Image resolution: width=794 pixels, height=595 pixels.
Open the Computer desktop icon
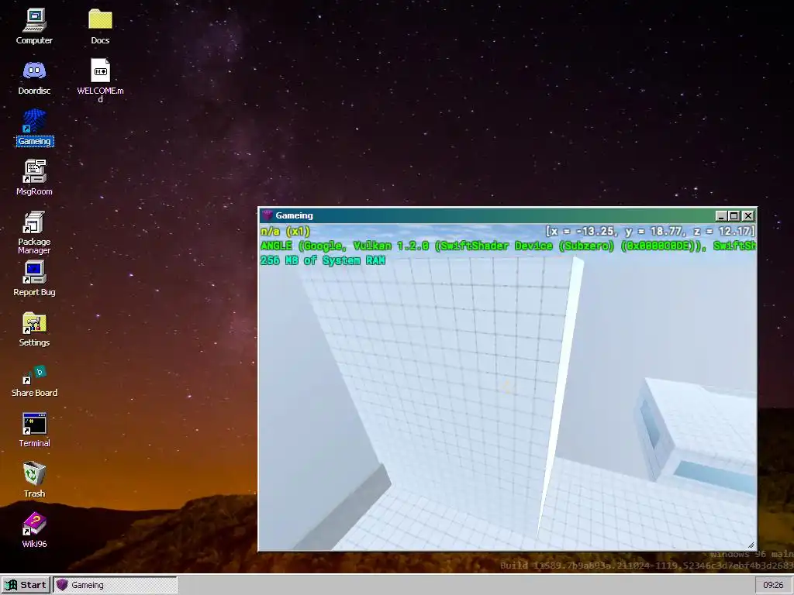click(34, 26)
